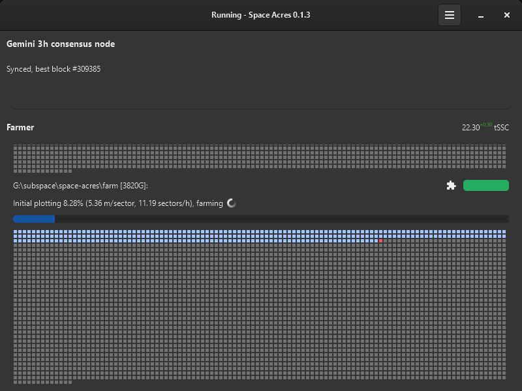Screen dimensions: 522x391
Task: Open the hamburger main menu
Action: pyautogui.click(x=449, y=15)
